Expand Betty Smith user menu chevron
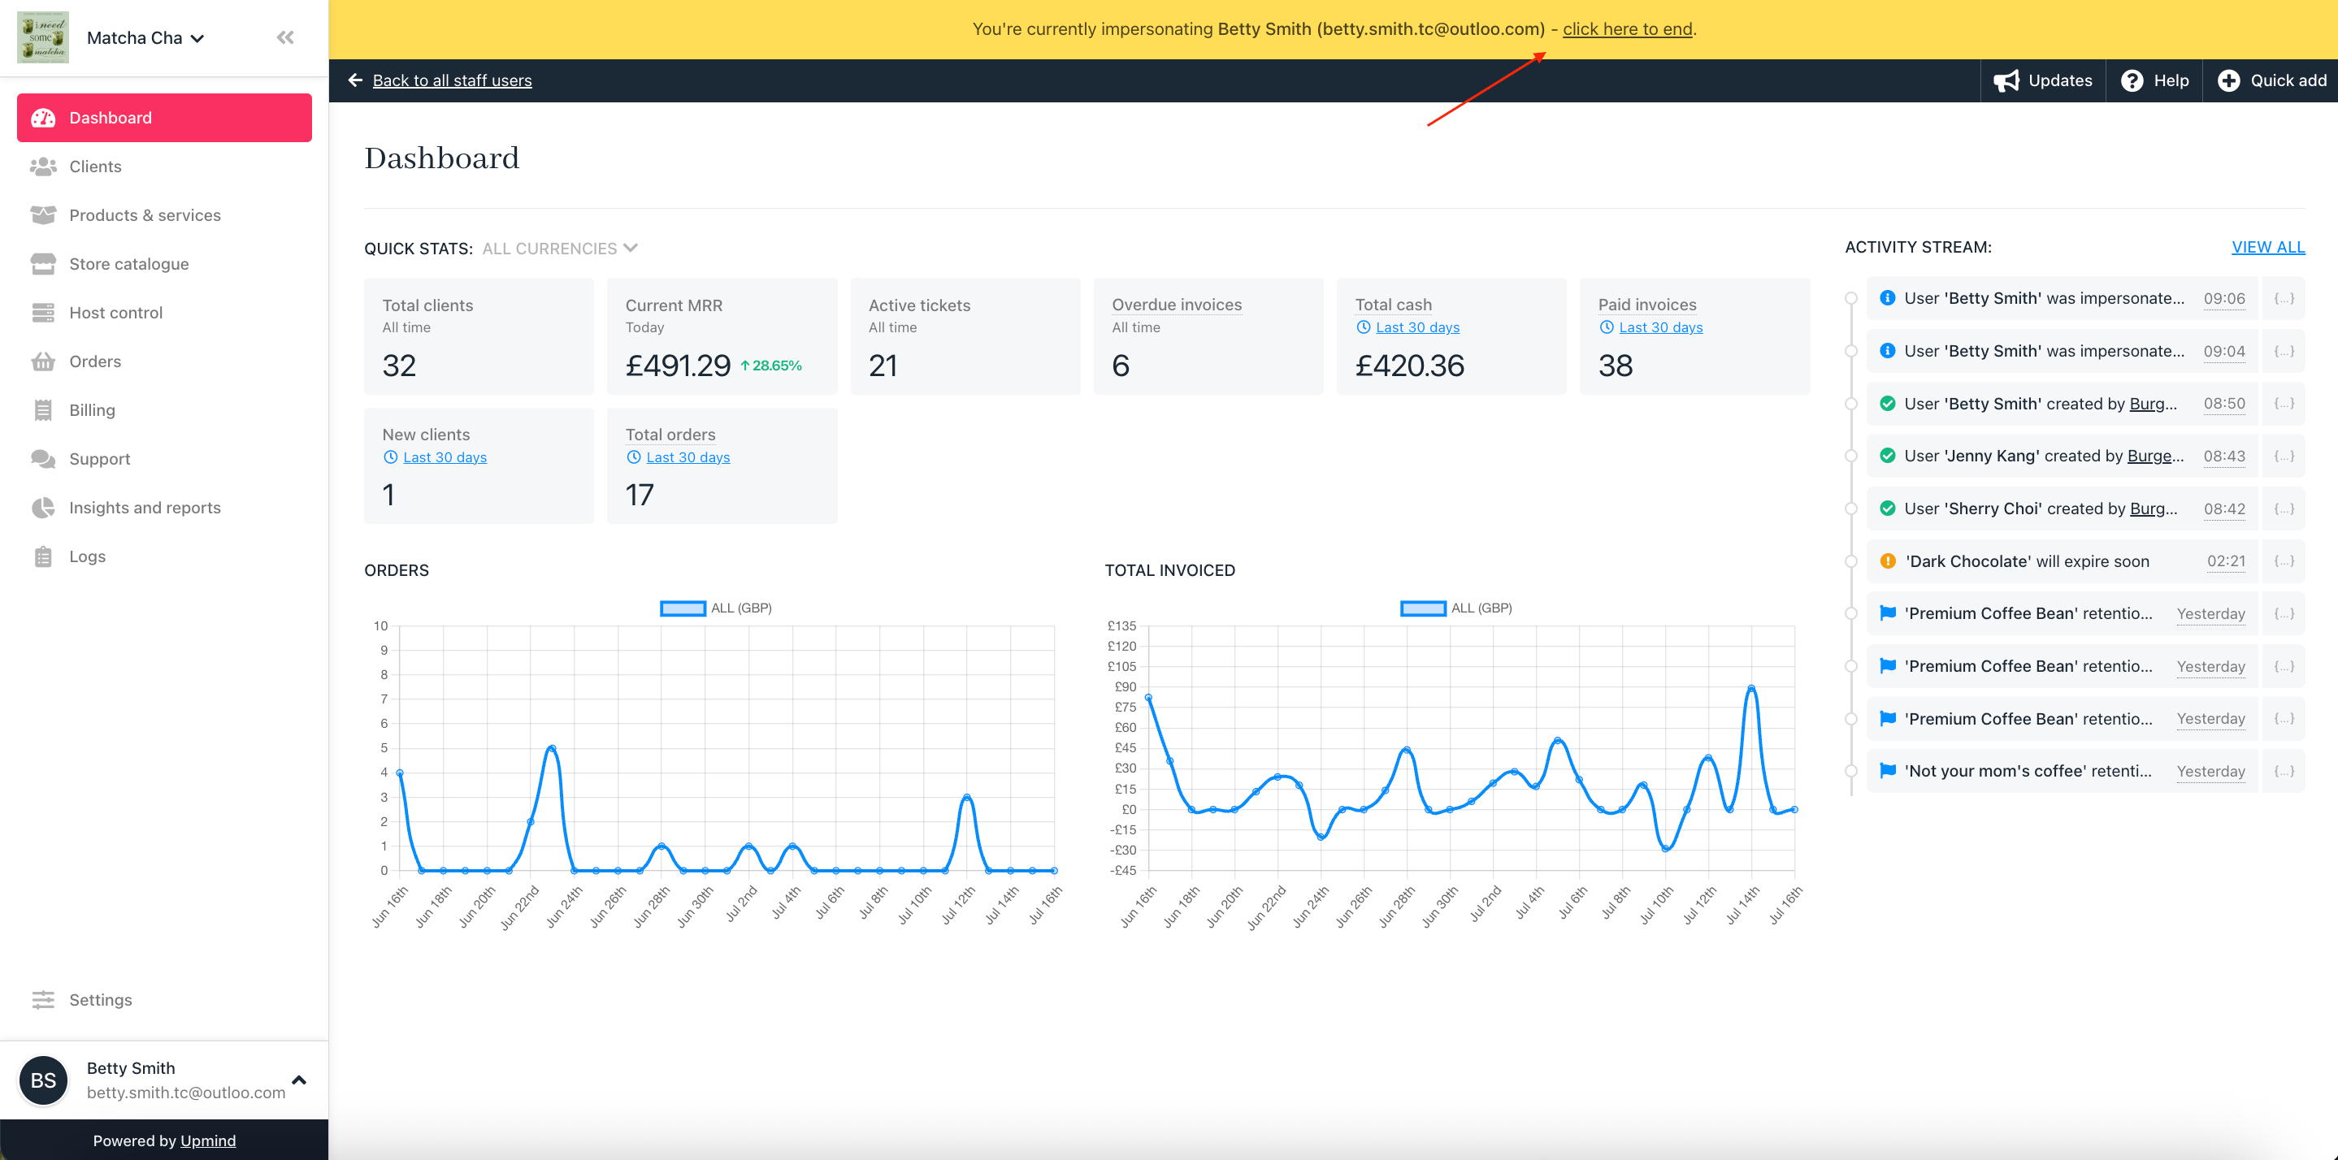The image size is (2338, 1160). point(298,1080)
